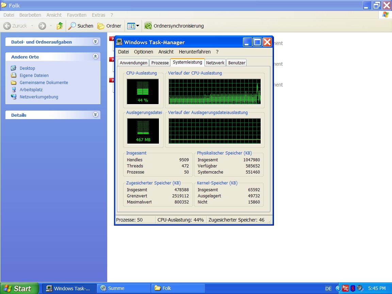The height and width of the screenshot is (294, 392).
Task: Click the Windows Task-... taskbar button
Action: click(69, 289)
